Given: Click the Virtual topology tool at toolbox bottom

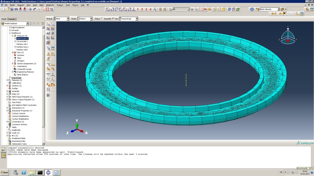Looking at the screenshot, I should pyautogui.click(x=48, y=95).
